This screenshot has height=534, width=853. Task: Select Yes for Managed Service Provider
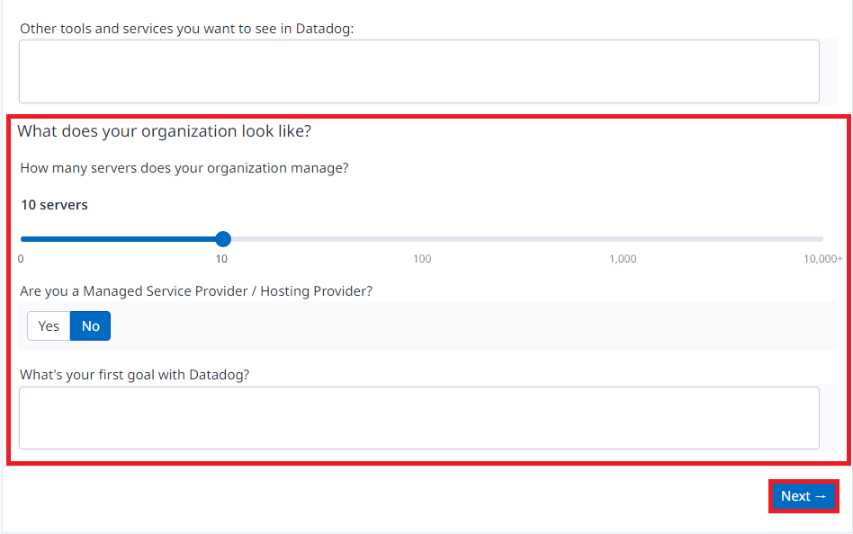click(x=49, y=325)
